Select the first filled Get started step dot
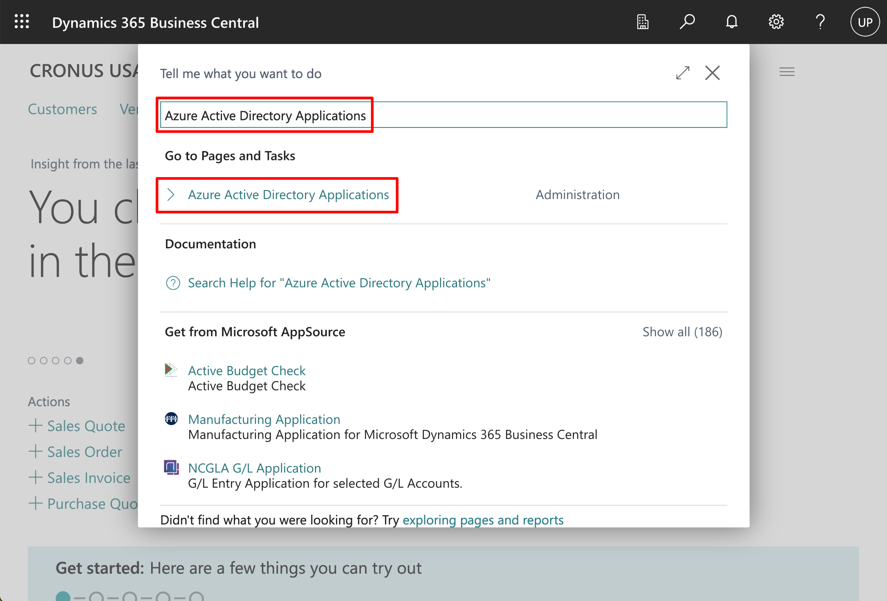 pyautogui.click(x=63, y=596)
